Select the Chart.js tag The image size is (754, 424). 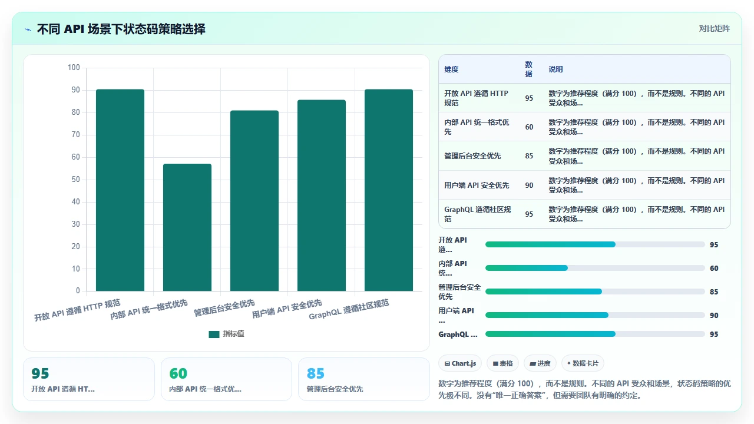tap(461, 363)
